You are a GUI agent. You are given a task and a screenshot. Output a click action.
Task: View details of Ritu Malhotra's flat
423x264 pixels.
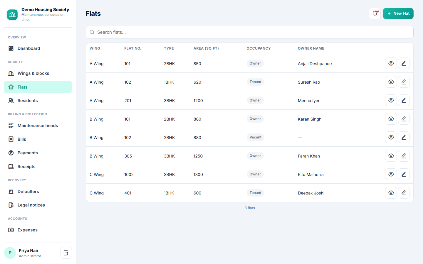[x=391, y=174]
